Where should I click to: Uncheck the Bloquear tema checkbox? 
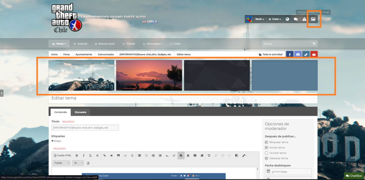click(266, 142)
